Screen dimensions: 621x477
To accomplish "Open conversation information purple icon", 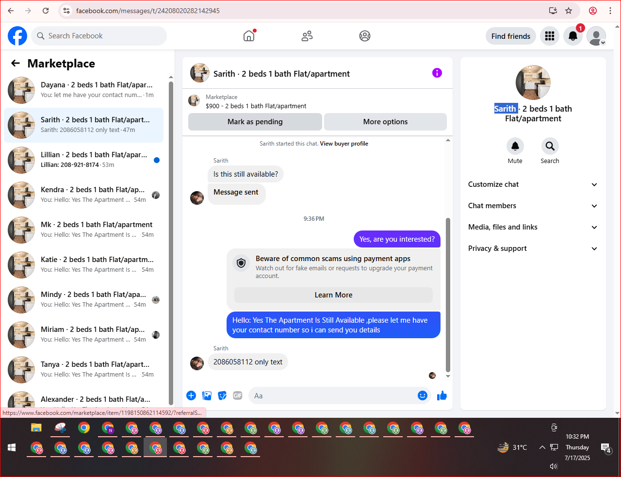I will (x=437, y=73).
